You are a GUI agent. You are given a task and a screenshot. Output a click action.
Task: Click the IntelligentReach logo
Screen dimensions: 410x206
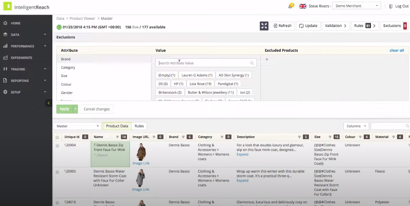[x=26, y=7]
